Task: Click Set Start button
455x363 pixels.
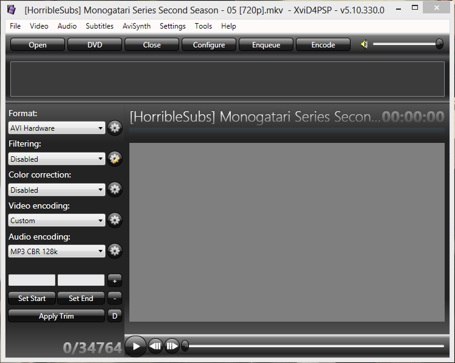Action: [32, 298]
